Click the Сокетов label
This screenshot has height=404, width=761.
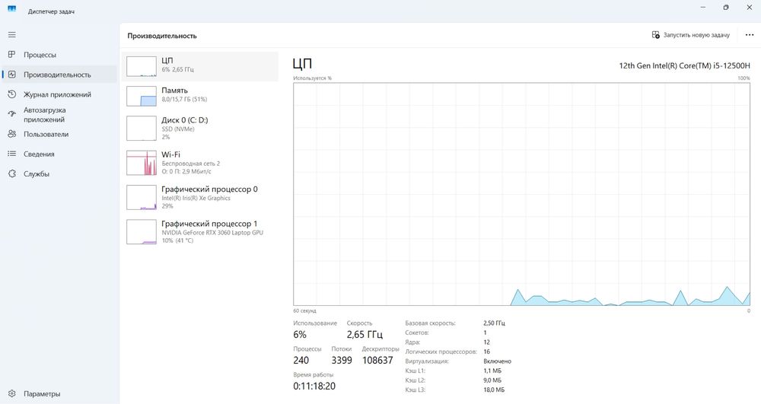click(417, 332)
